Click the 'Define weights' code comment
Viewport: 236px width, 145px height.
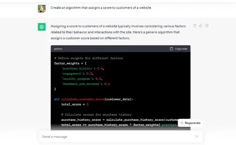click(x=88, y=58)
